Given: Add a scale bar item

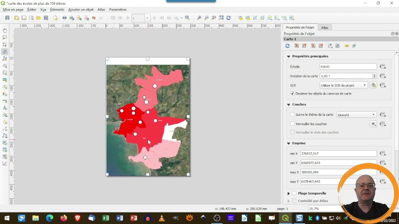Looking at the screenshot, I should [x=5, y=101].
